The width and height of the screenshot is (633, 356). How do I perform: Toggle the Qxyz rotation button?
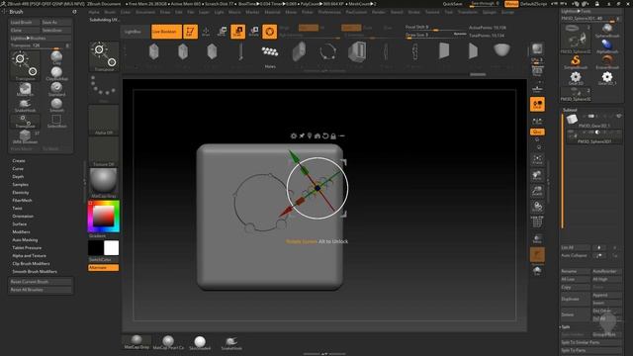coord(537,132)
